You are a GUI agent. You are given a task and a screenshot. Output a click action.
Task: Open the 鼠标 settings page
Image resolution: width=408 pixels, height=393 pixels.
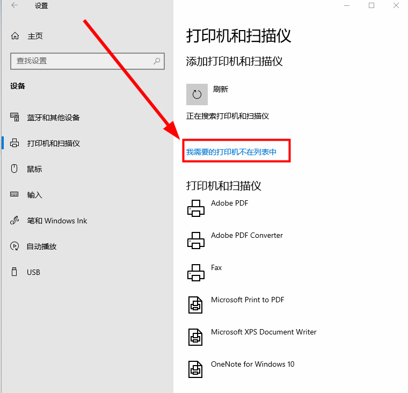click(34, 169)
